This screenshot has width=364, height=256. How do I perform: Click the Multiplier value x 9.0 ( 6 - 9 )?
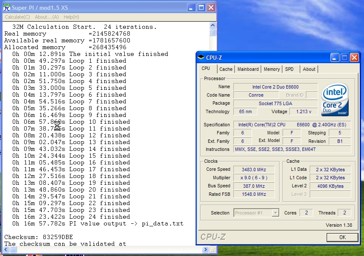tap(254, 178)
